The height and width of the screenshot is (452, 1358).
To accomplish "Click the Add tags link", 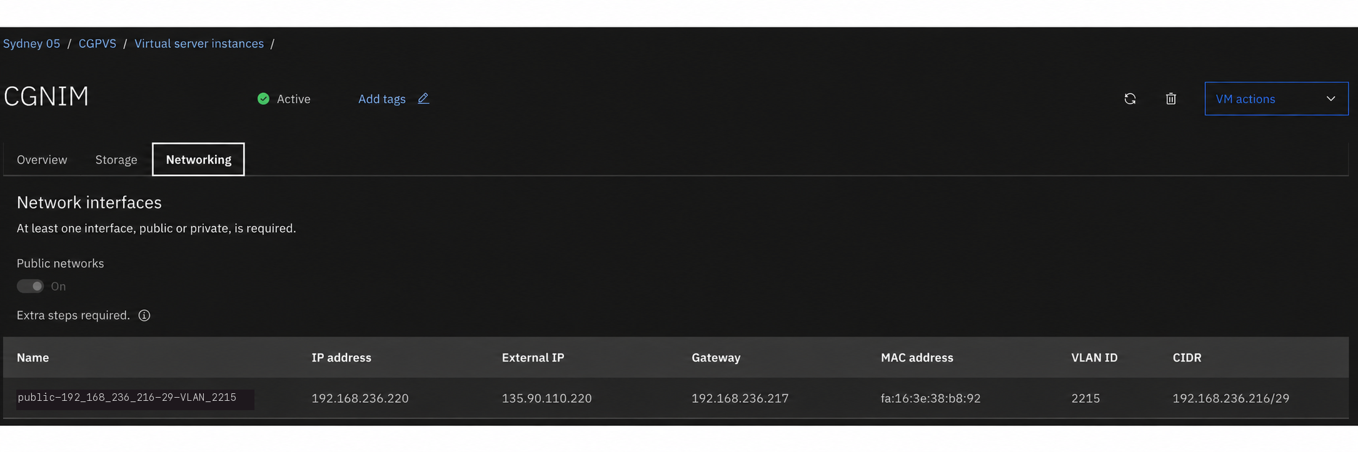I will 381,99.
